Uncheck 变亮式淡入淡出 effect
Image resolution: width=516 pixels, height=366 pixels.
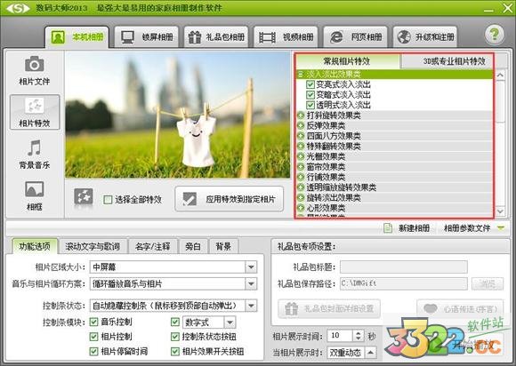[310, 84]
